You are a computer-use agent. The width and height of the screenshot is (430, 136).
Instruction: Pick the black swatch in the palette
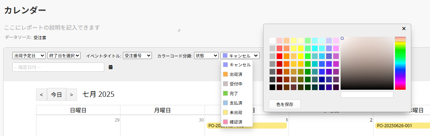click(272, 87)
